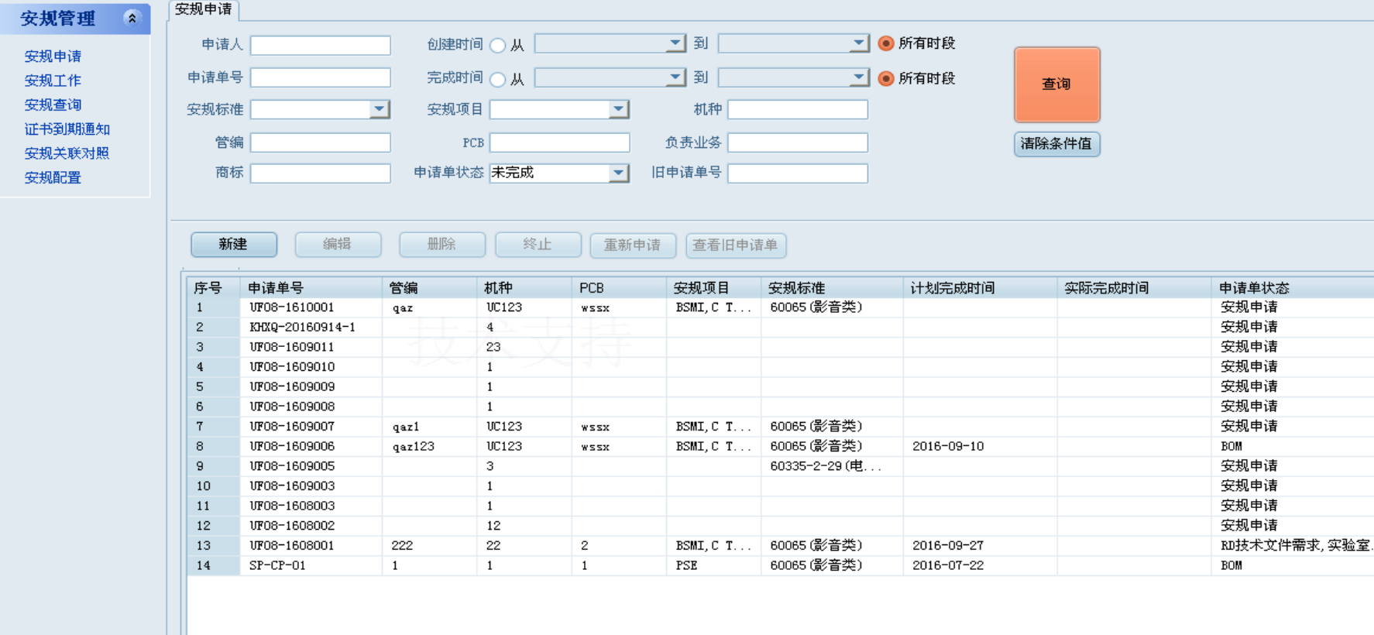The width and height of the screenshot is (1374, 635).
Task: Open 安规查询 in the sidebar
Action: [53, 105]
